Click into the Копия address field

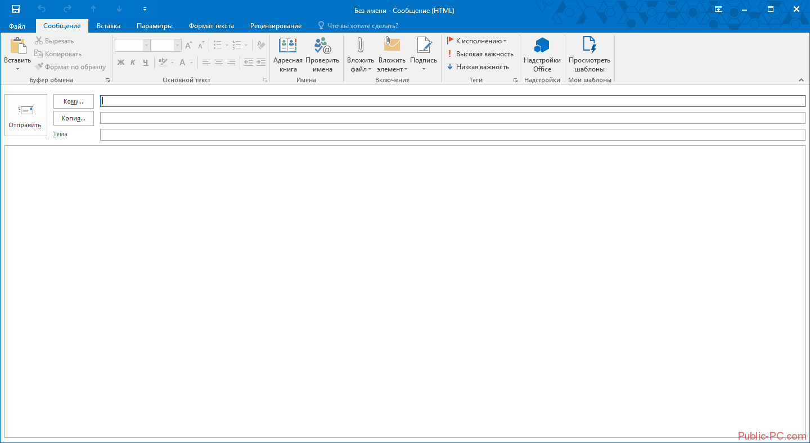tap(453, 118)
